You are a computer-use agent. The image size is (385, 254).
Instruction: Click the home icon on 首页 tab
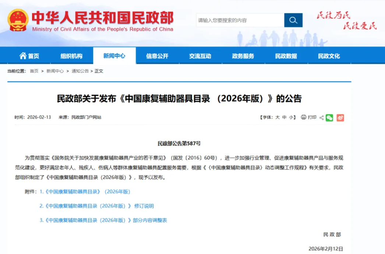pyautogui.click(x=23, y=56)
